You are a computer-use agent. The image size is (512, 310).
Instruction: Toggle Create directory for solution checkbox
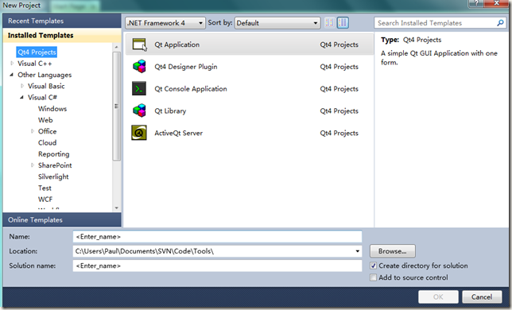373,265
